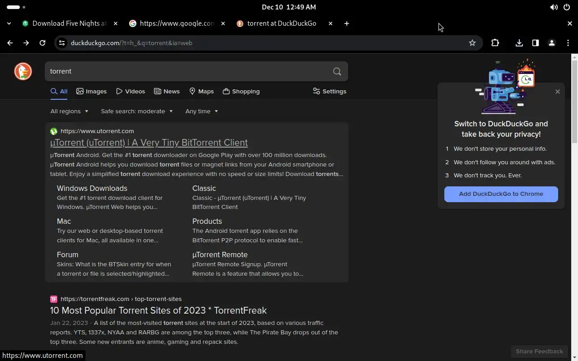Viewport: 578px width, 361px height.
Task: Click the clock Dec 10 12:49 AM
Action: point(289,7)
